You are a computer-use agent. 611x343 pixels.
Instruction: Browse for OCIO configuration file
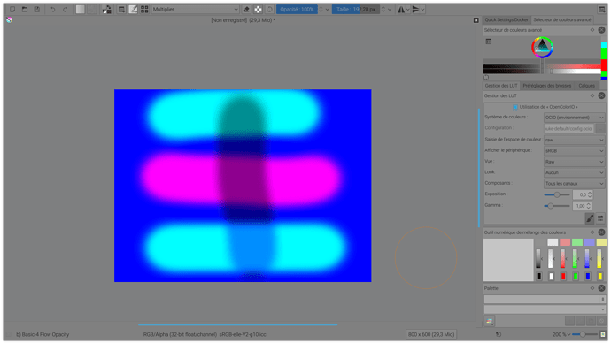coord(600,128)
